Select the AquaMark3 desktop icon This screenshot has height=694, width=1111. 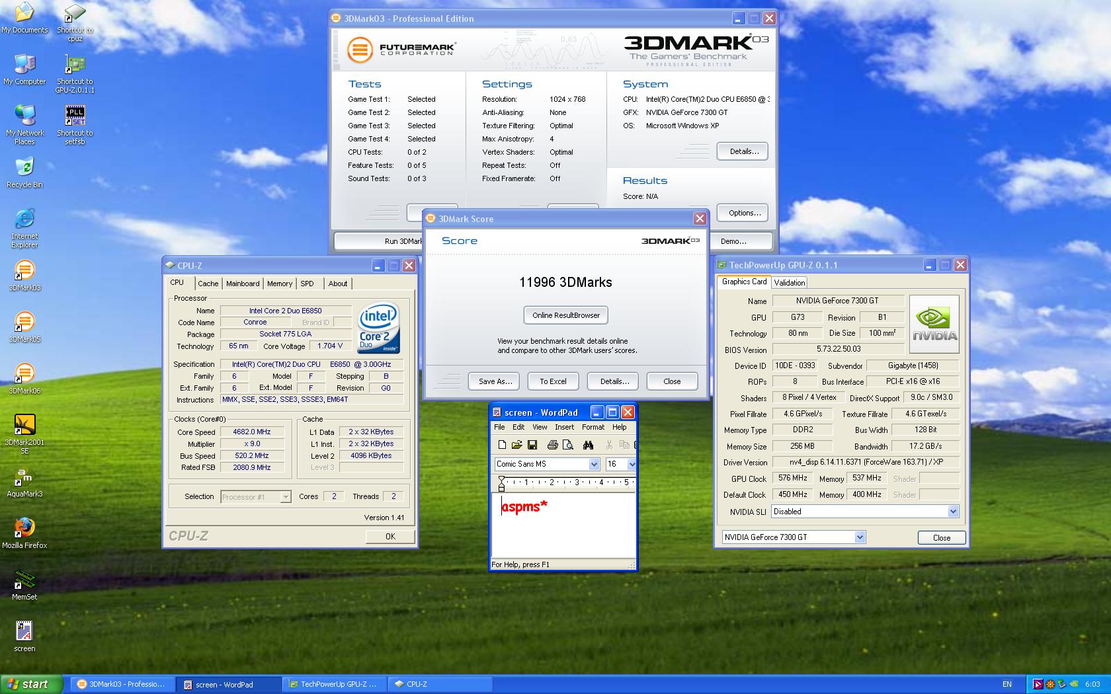click(x=24, y=482)
